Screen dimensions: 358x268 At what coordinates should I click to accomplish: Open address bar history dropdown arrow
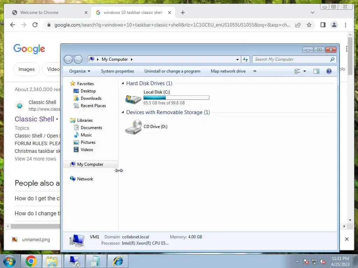(237, 59)
